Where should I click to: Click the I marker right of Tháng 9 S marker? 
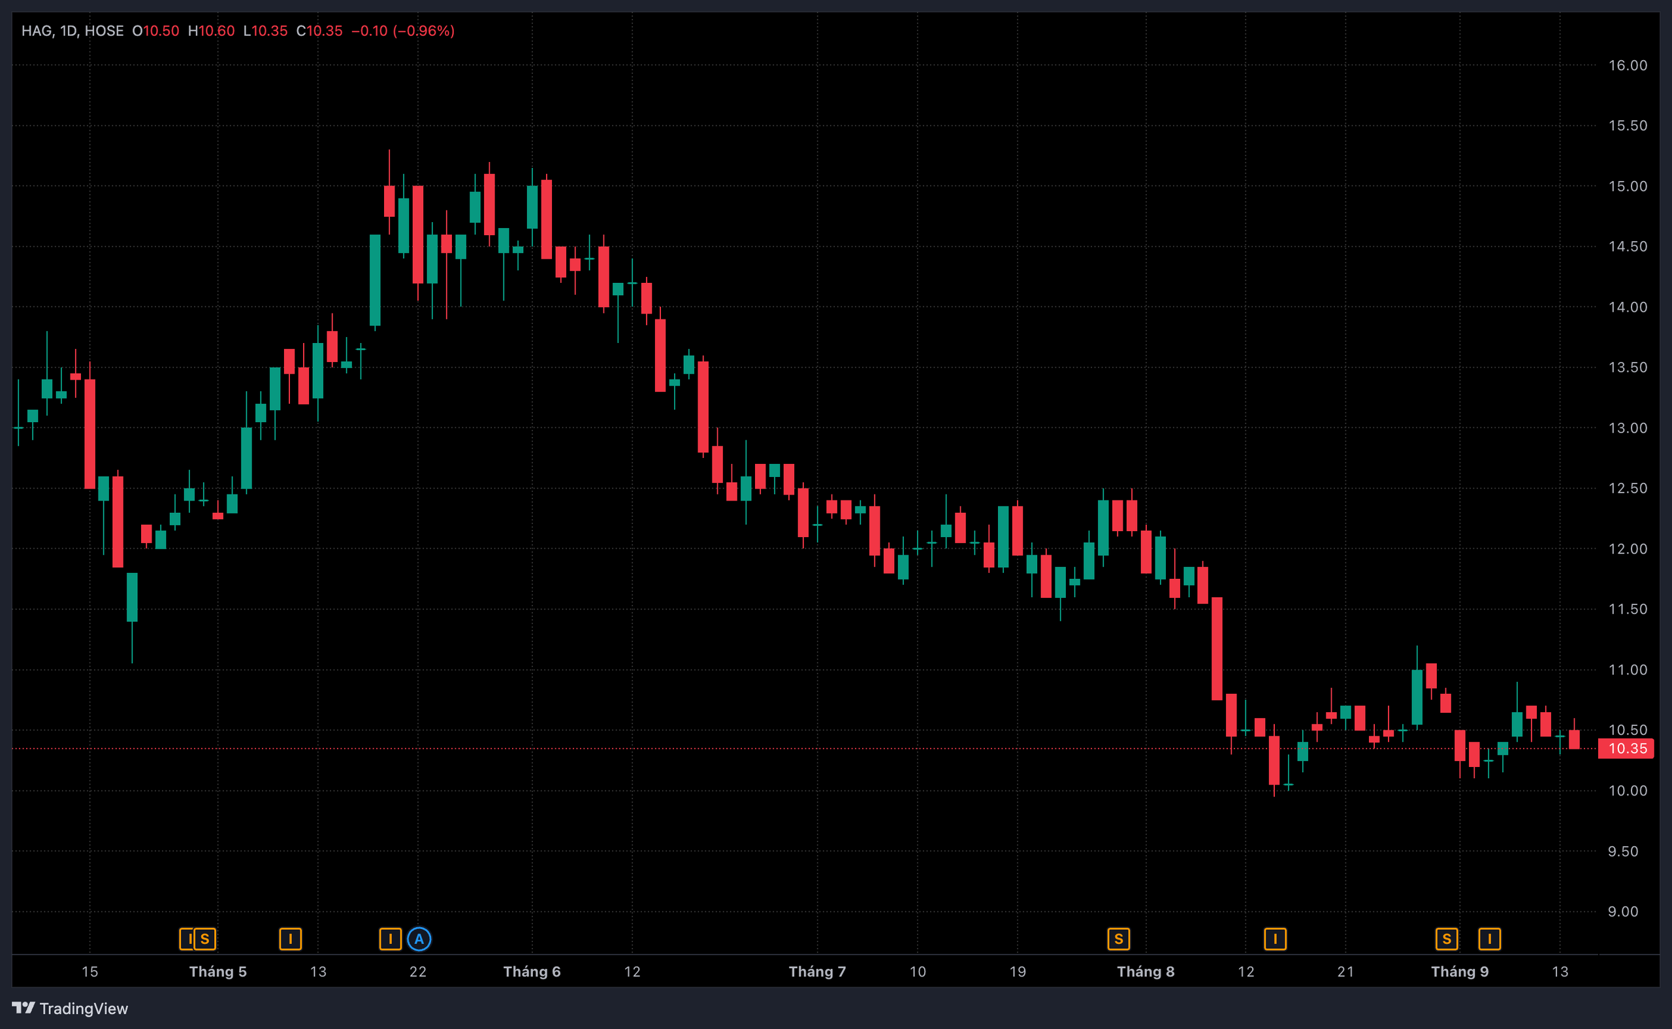pyautogui.click(x=1490, y=939)
